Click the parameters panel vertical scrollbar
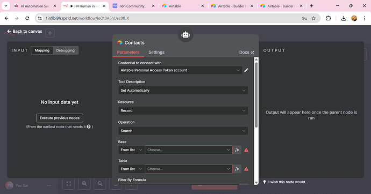The image size is (371, 194). point(256,94)
